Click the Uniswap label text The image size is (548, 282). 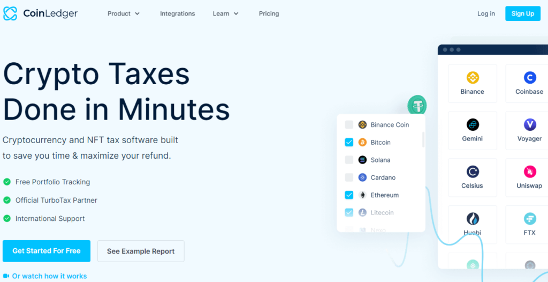pyautogui.click(x=529, y=185)
